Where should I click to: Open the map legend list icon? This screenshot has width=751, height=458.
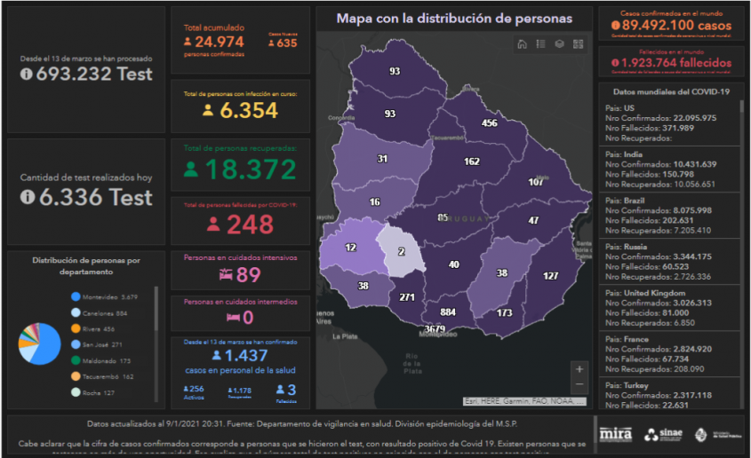coord(540,43)
